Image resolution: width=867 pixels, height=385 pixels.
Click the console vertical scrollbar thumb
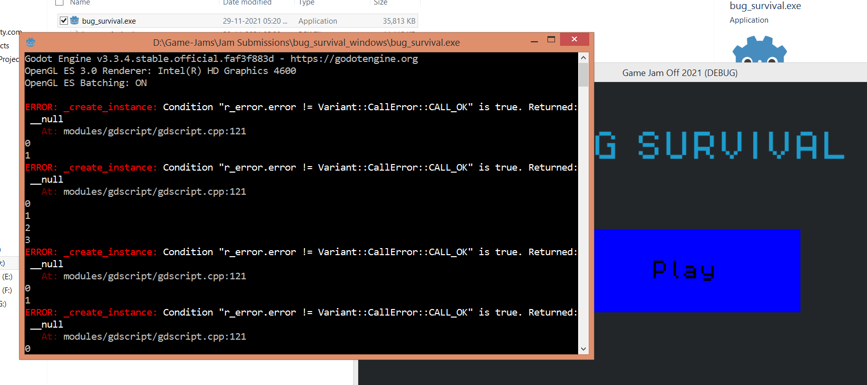[583, 74]
